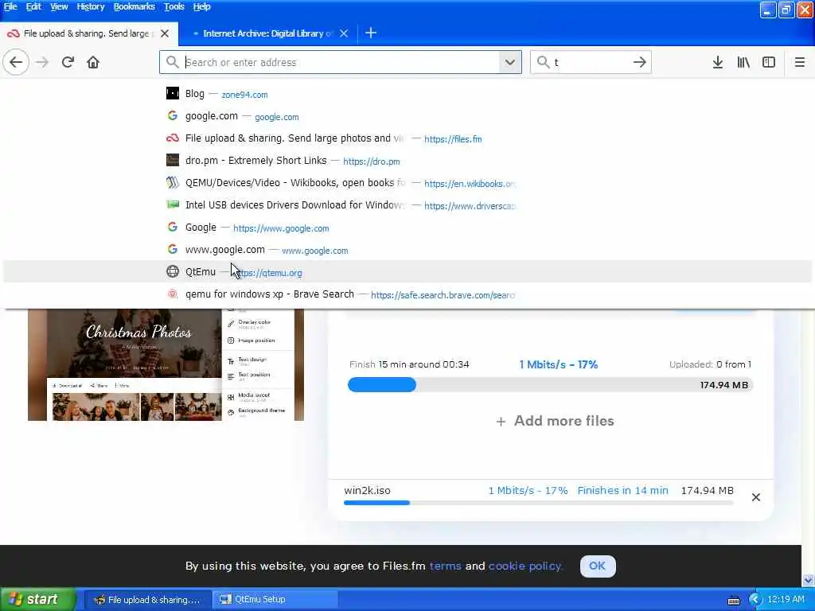Screen dimensions: 815x611
Task: Click the search box containing 't'
Action: (x=591, y=62)
